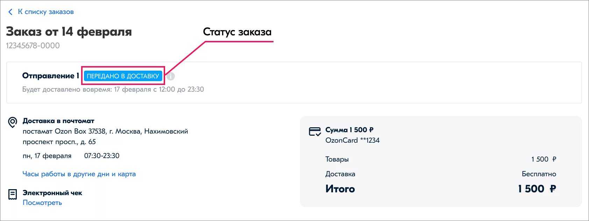Screen dimensions: 589x221
Task: Go back via 'К списку заказов' link
Action: pyautogui.click(x=45, y=12)
